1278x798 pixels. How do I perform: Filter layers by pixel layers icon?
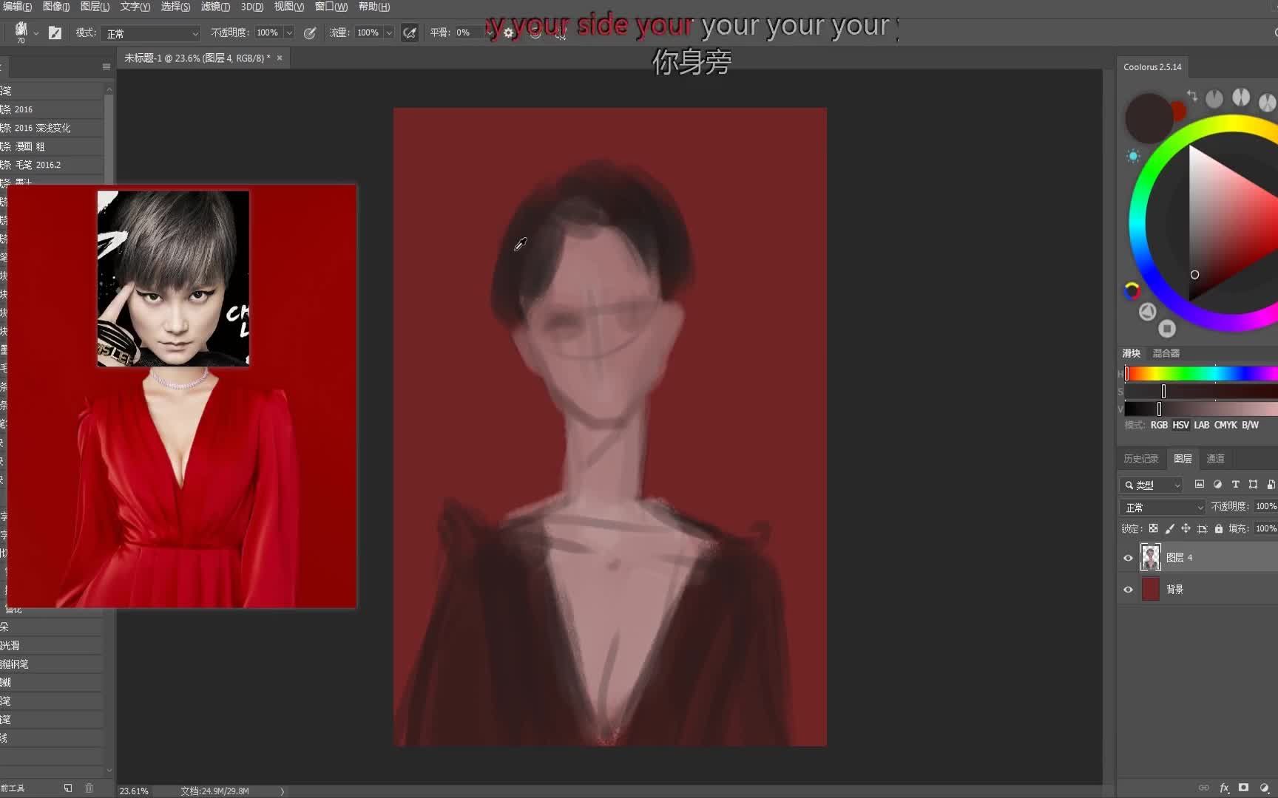[1199, 485]
